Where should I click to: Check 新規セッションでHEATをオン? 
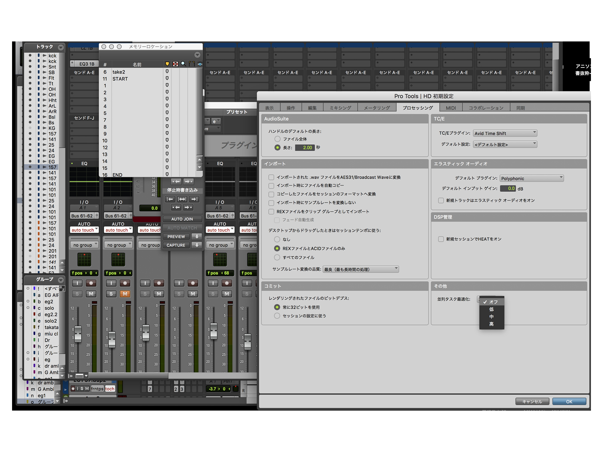pos(441,239)
